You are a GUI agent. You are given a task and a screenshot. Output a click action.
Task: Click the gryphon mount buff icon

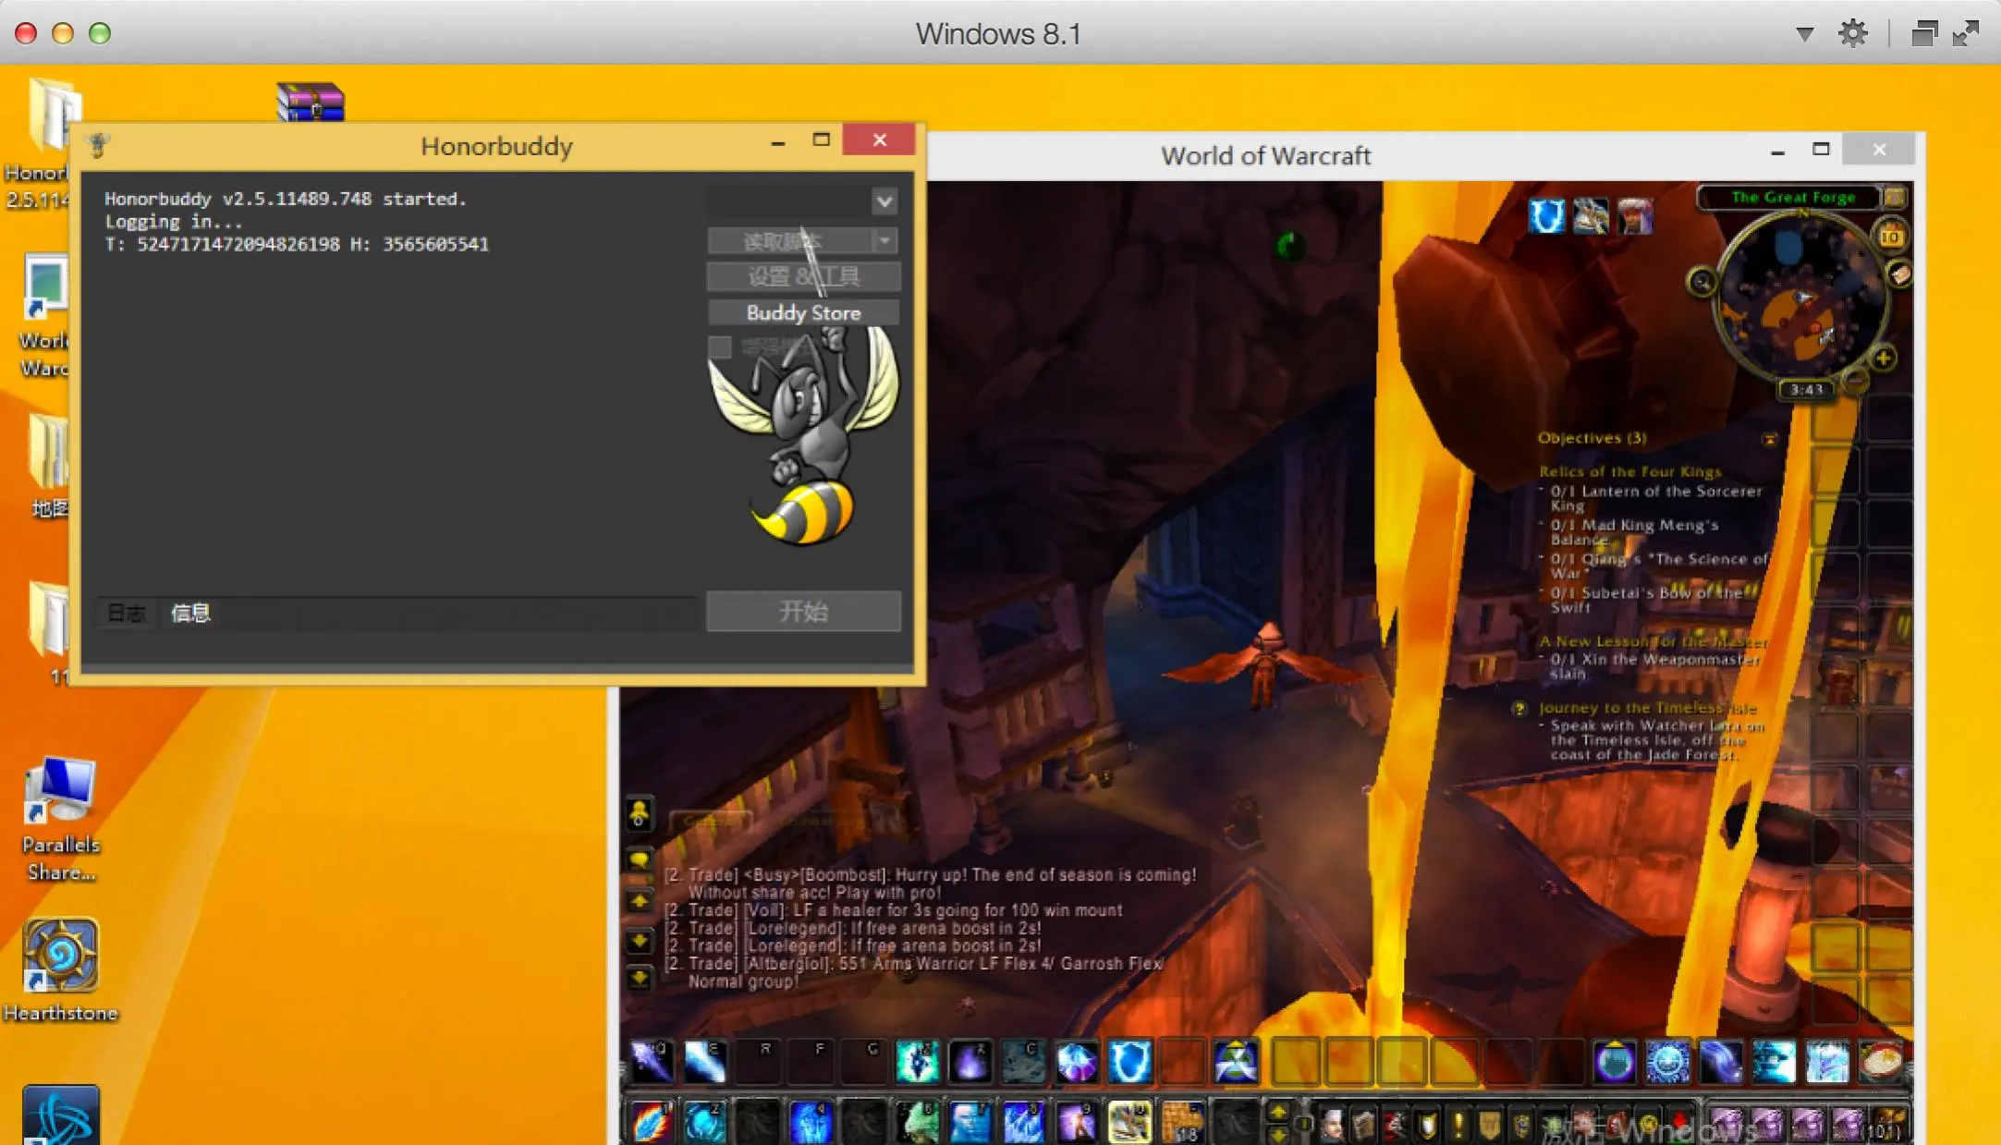(1591, 216)
